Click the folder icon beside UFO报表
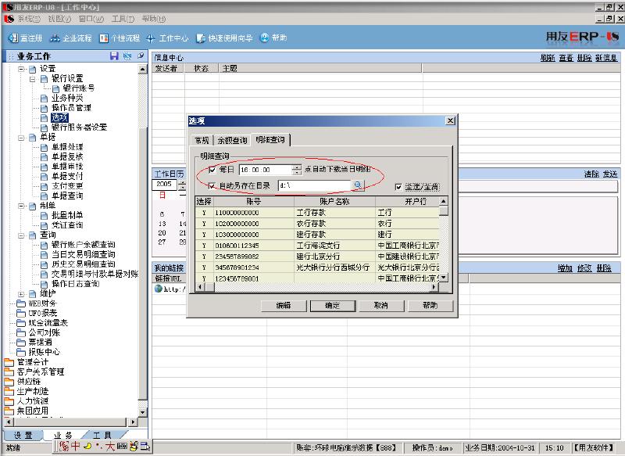The image size is (625, 456). (21, 313)
